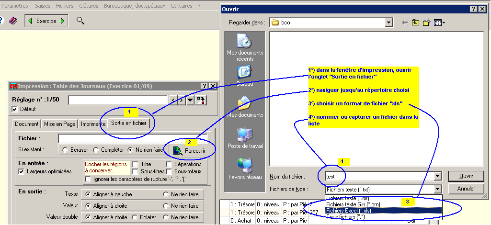
Task: Expand the Nom du fichier dropdown arrow
Action: pos(438,177)
